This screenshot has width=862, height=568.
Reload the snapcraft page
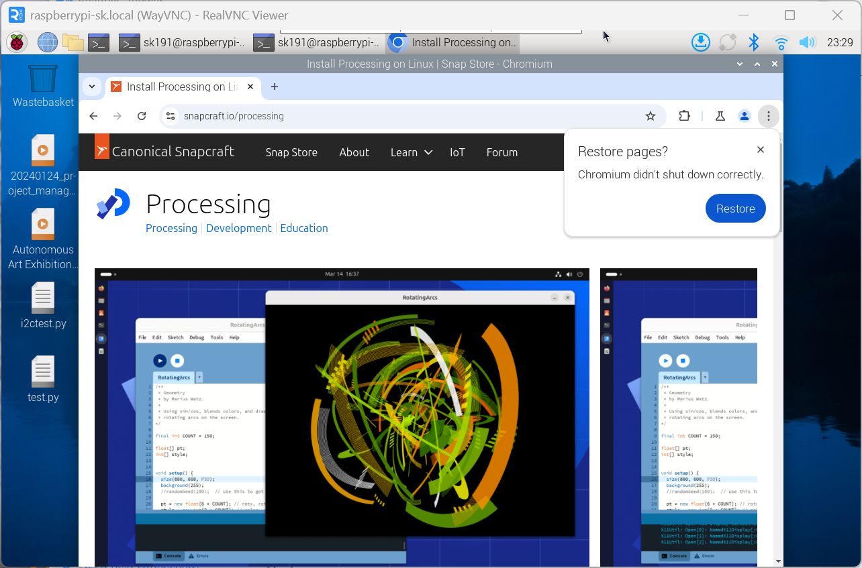click(x=142, y=116)
